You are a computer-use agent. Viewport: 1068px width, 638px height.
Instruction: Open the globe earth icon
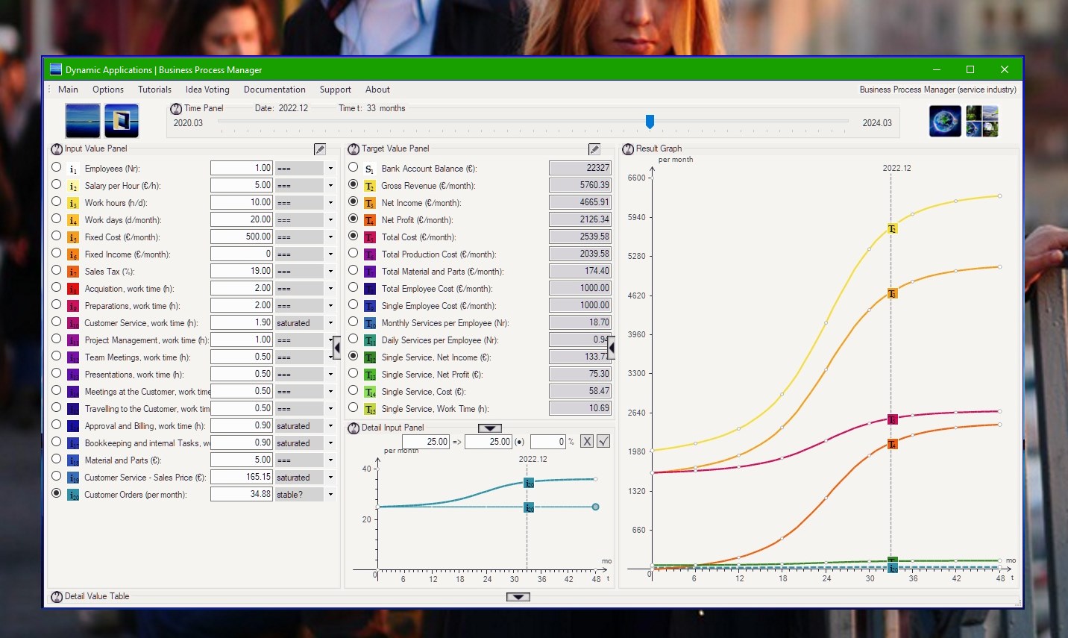point(945,121)
